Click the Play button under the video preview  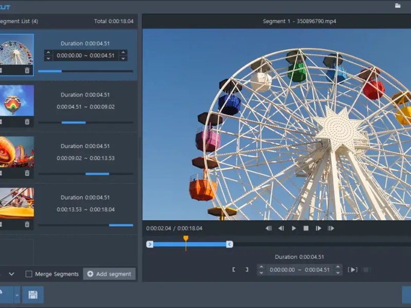pos(294,228)
